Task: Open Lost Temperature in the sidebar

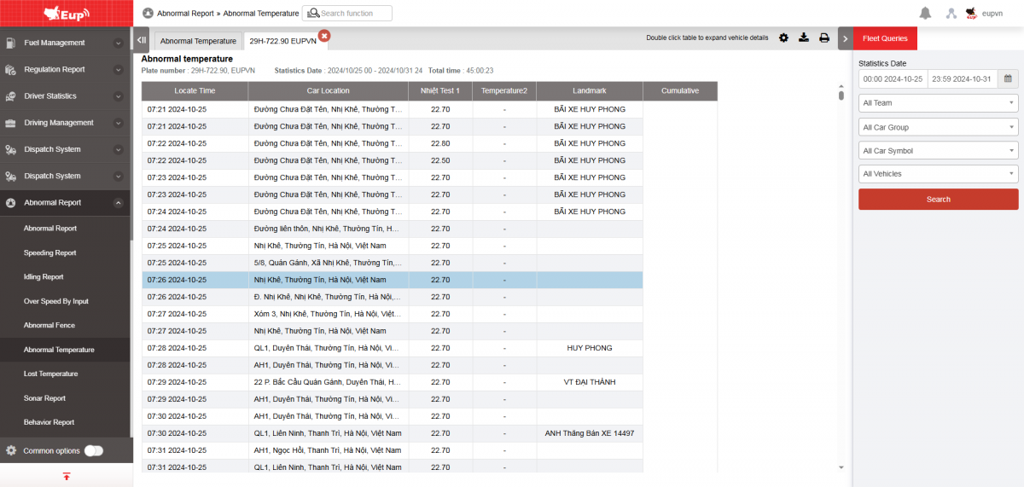Action: [51, 374]
